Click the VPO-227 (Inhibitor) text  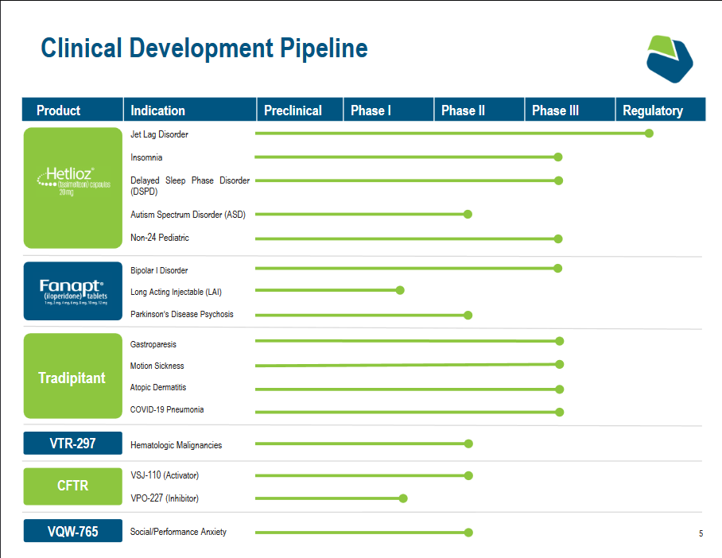coord(165,498)
